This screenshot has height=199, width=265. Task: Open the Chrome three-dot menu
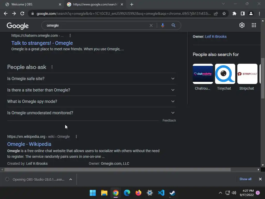click(x=259, y=13)
